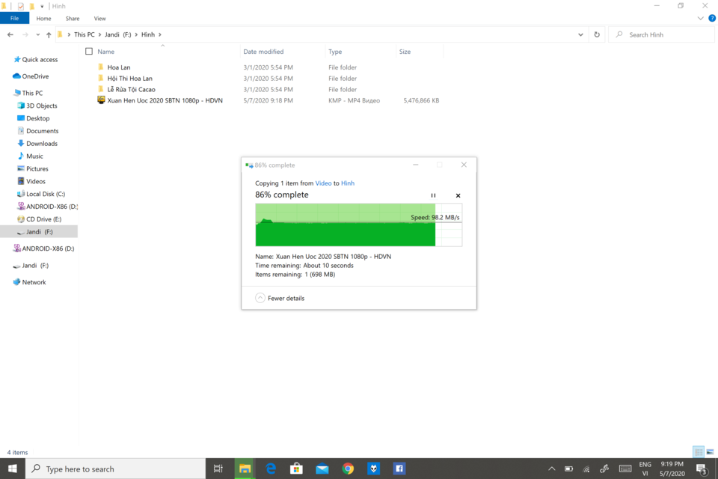The height and width of the screenshot is (479, 718).
Task: Go up one folder level
Action: 49,34
